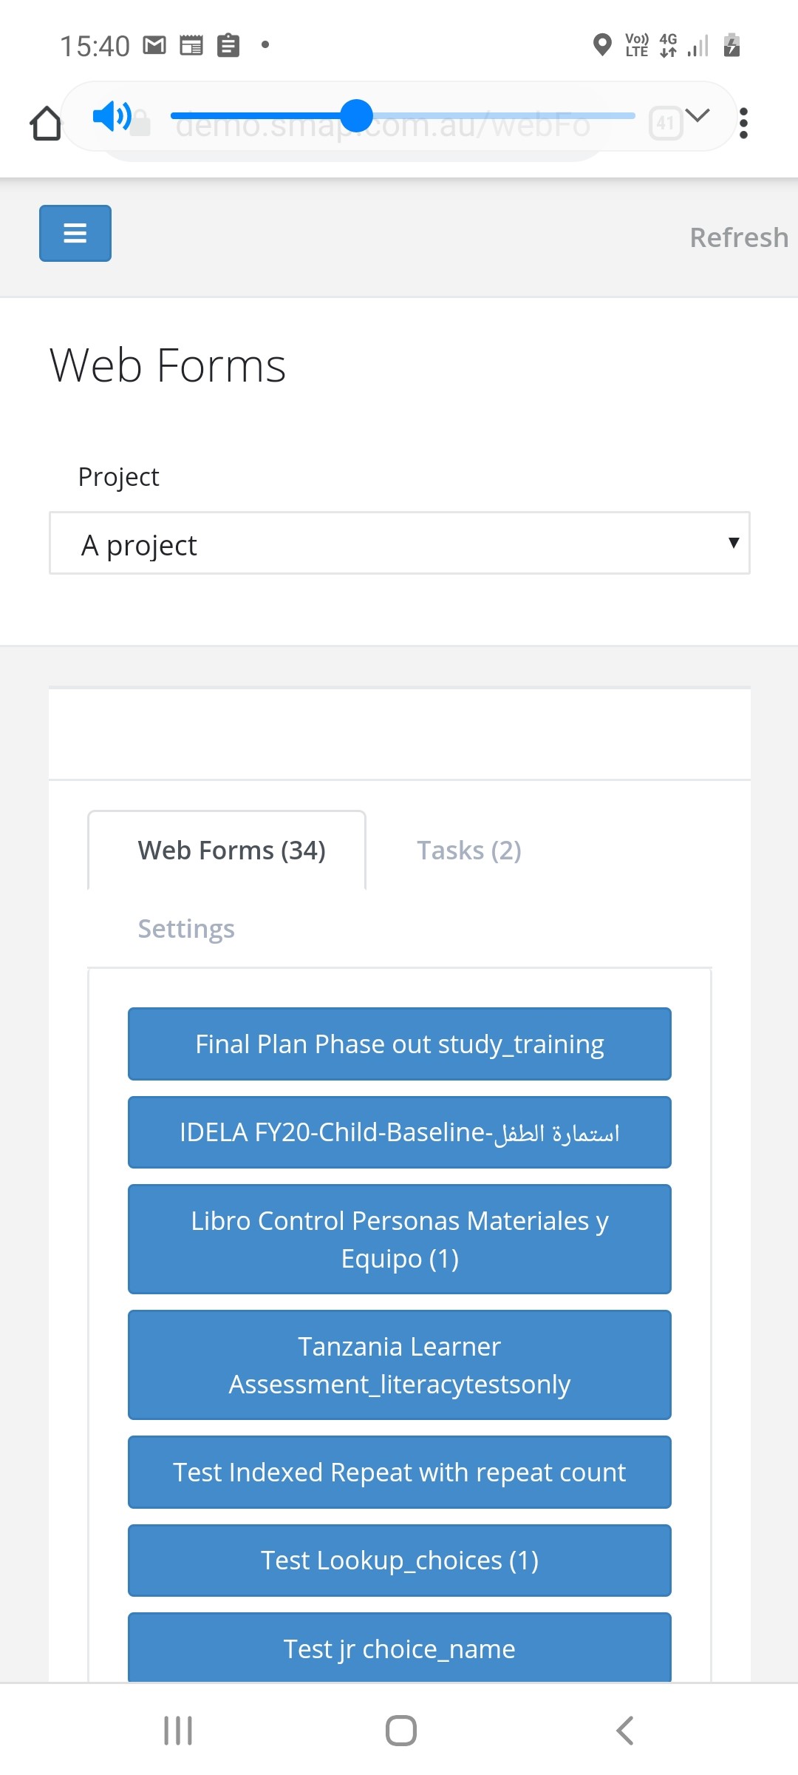Open the Settings tab
The height and width of the screenshot is (1775, 798).
[186, 929]
